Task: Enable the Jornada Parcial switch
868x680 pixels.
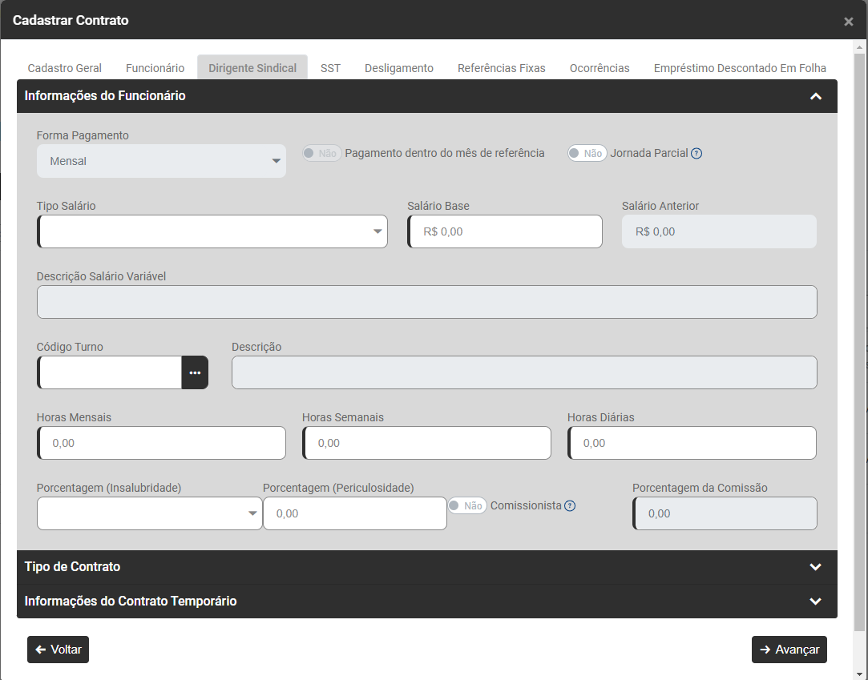Action: [x=587, y=153]
